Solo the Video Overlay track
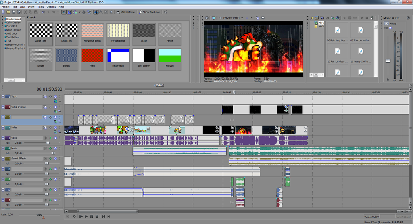 (x=60, y=107)
